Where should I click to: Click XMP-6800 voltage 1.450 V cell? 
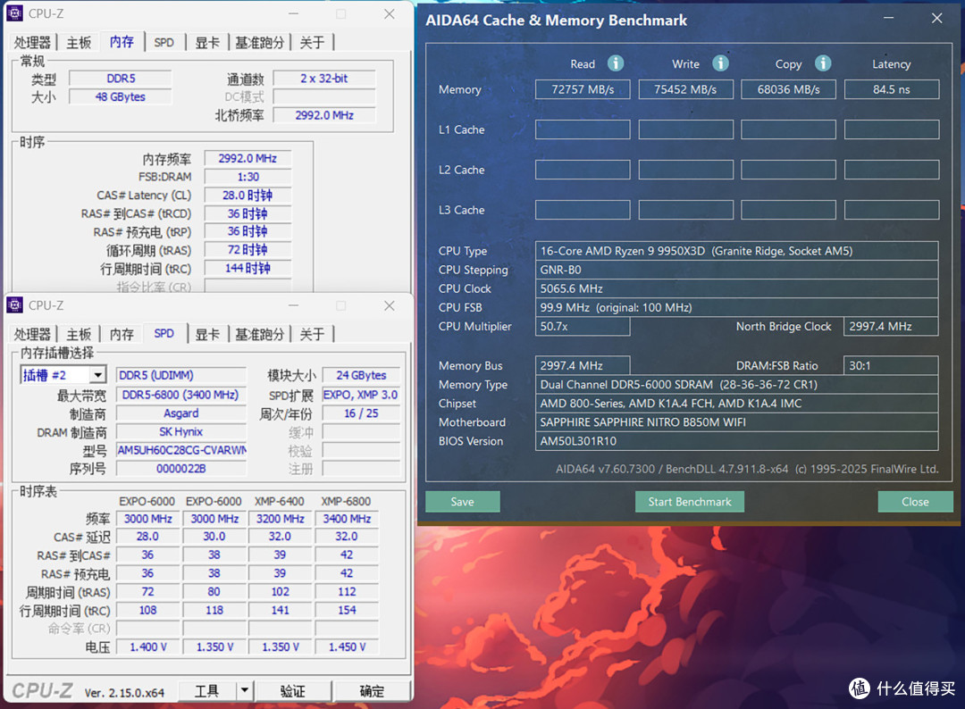pyautogui.click(x=347, y=646)
